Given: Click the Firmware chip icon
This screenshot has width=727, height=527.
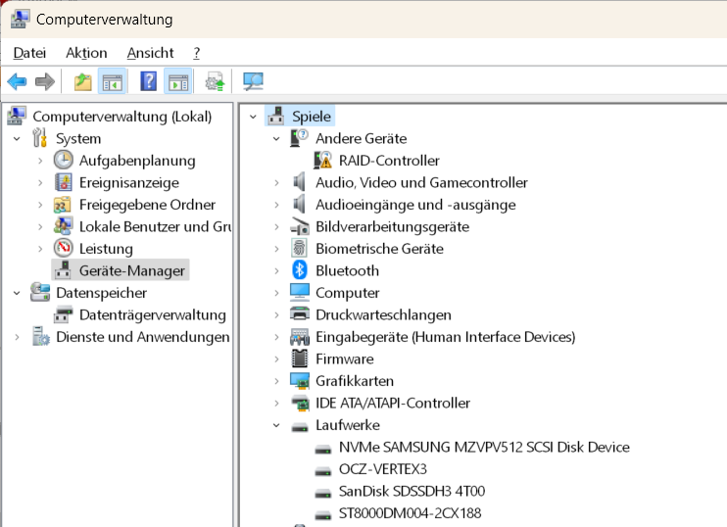Looking at the screenshot, I should pyautogui.click(x=300, y=359).
